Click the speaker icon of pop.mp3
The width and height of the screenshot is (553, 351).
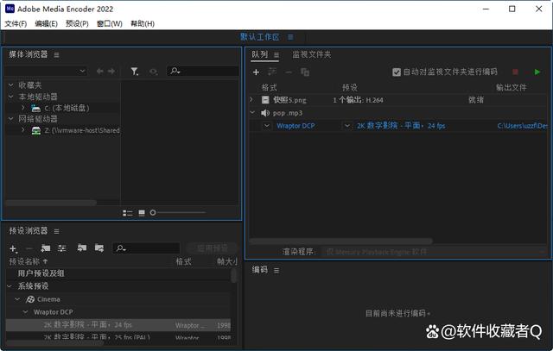point(265,113)
